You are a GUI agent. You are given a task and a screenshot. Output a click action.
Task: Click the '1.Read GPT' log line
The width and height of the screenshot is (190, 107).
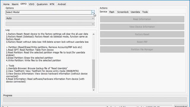(30, 50)
